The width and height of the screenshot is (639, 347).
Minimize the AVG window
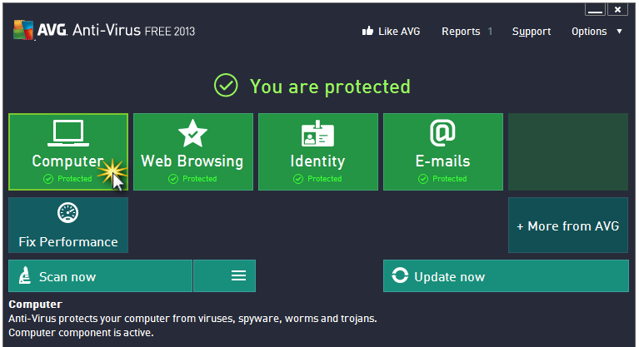(595, 9)
